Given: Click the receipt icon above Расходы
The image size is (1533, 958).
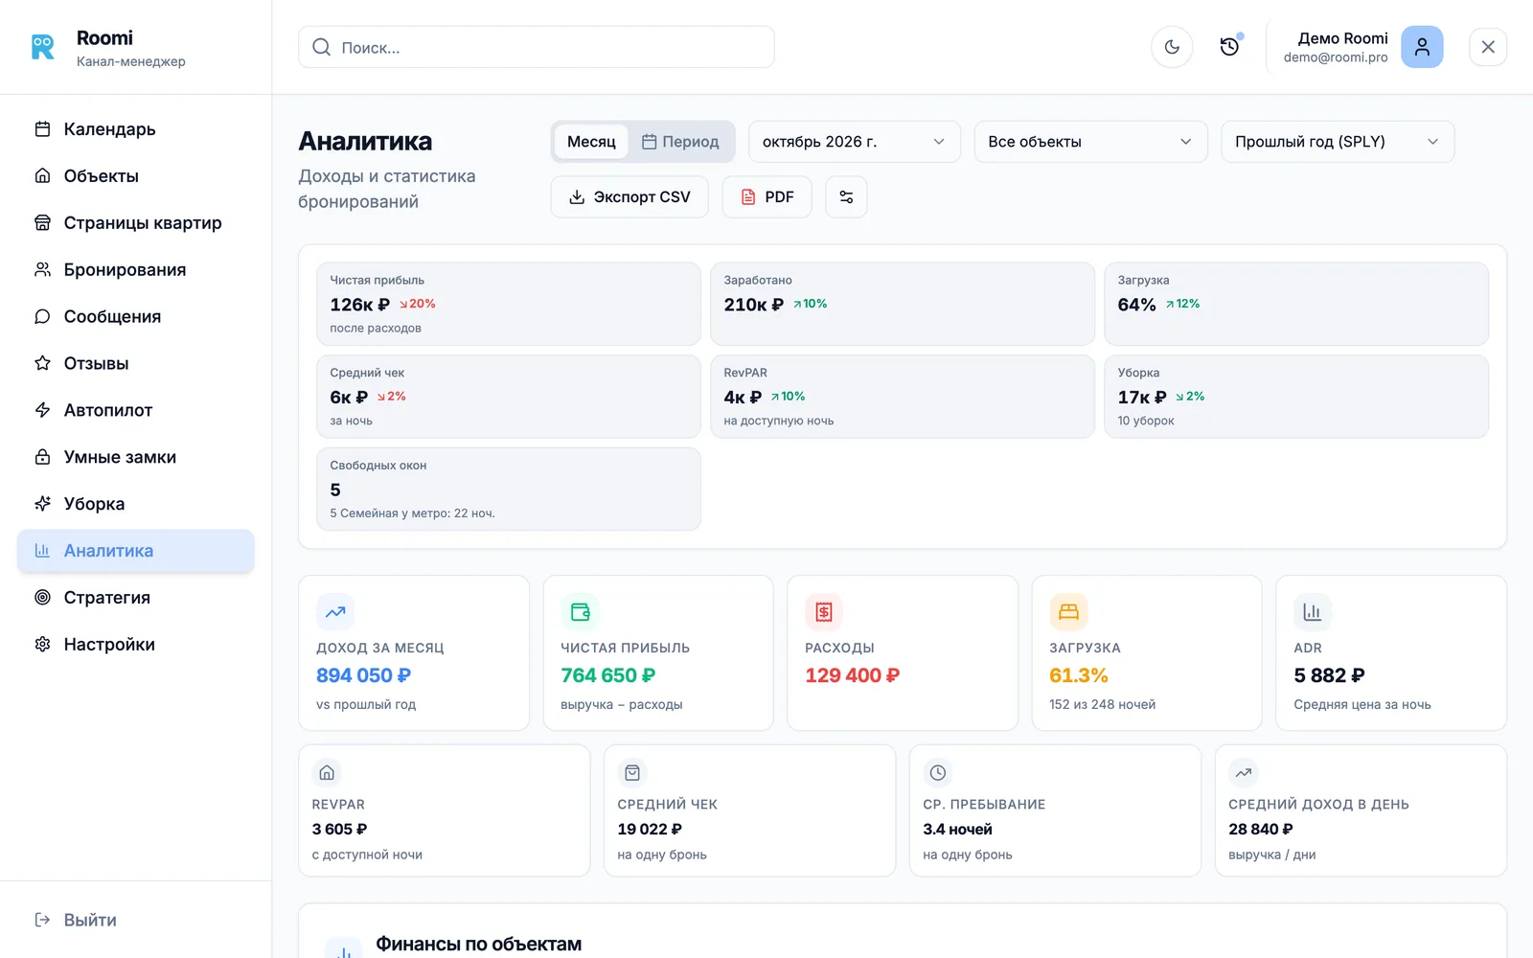Looking at the screenshot, I should tap(824, 612).
